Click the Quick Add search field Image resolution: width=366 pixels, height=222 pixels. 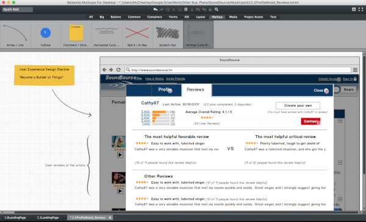click(18, 9)
